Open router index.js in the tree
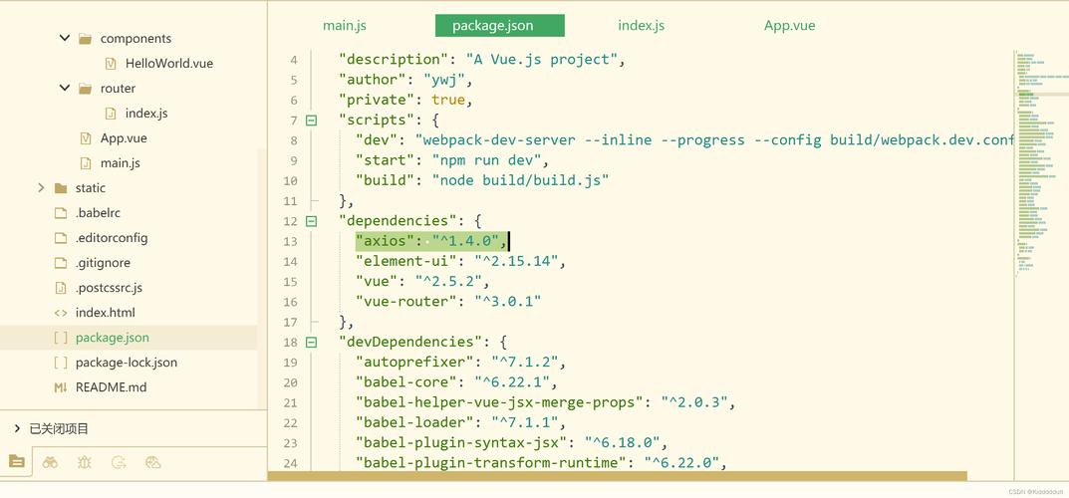Viewport: 1069px width, 498px height. [x=146, y=114]
